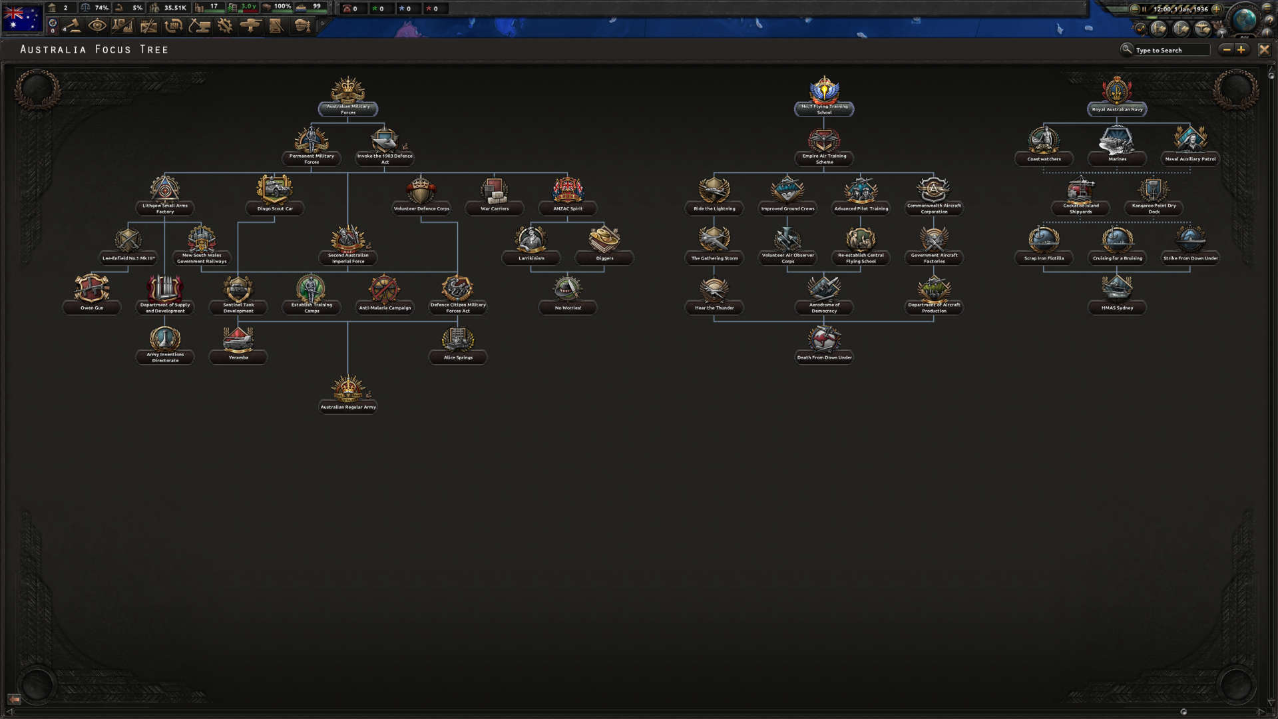The height and width of the screenshot is (719, 1278).
Task: Select the Australian Military Forces focus
Action: (348, 97)
